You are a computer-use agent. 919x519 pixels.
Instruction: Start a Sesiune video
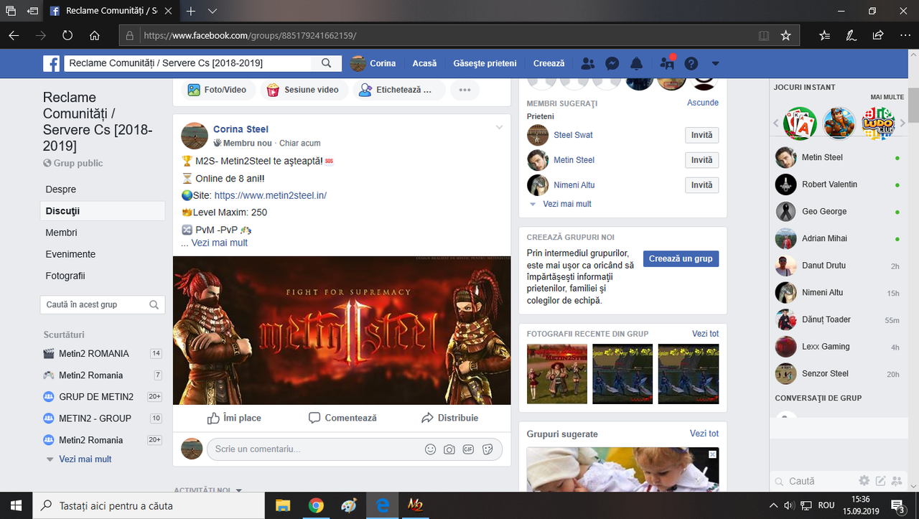pyautogui.click(x=303, y=90)
